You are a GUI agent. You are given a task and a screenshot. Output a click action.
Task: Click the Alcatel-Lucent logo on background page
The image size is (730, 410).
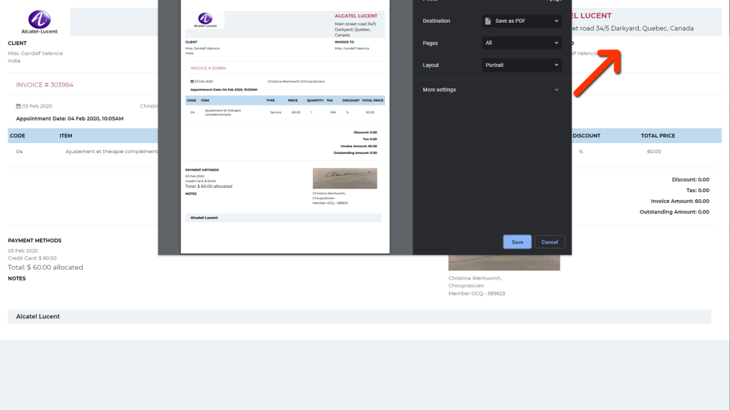[x=39, y=22]
